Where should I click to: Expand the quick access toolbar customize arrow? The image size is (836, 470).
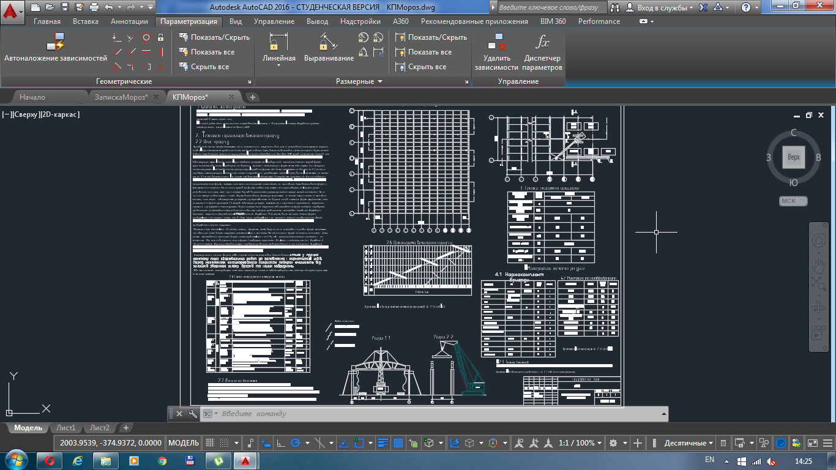(150, 7)
